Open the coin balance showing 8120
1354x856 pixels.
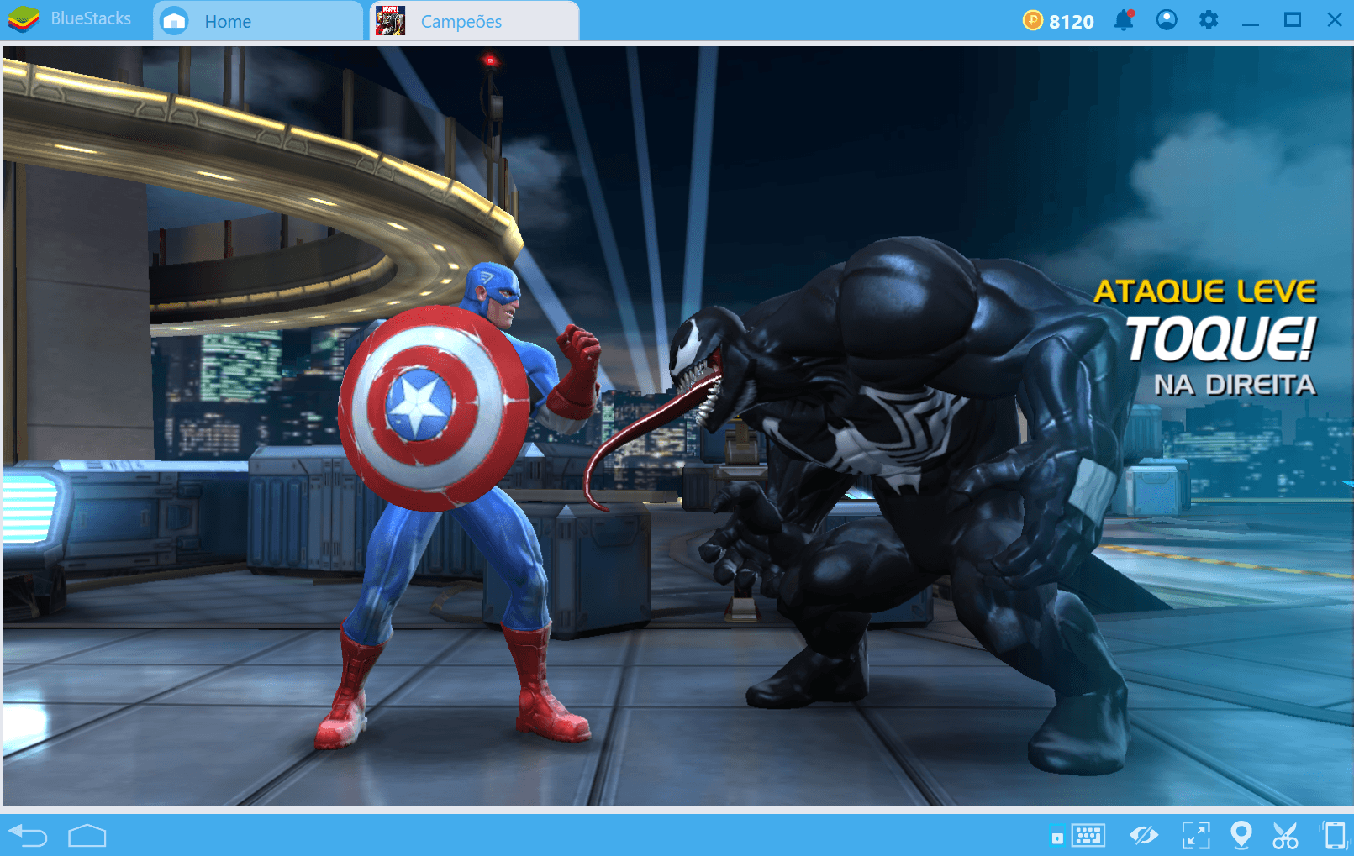(1058, 21)
